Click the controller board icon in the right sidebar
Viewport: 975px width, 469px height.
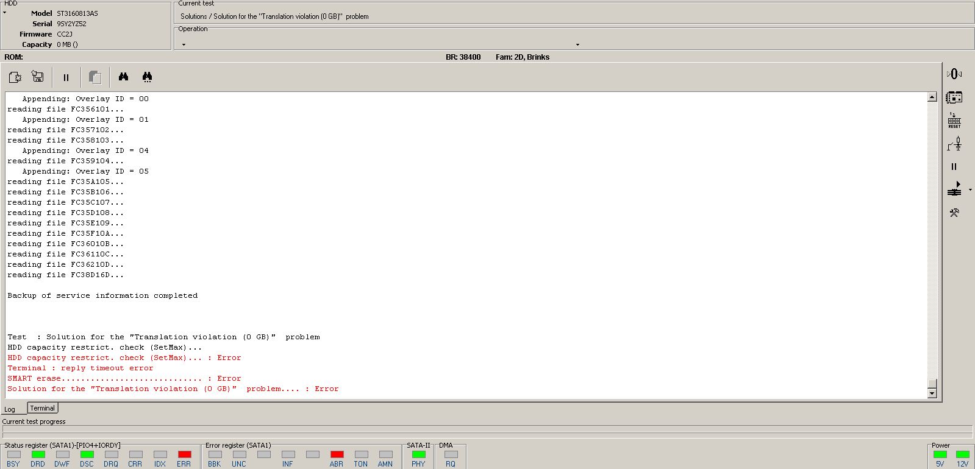tap(954, 97)
